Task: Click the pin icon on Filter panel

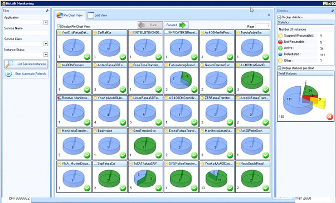Action: [47, 11]
